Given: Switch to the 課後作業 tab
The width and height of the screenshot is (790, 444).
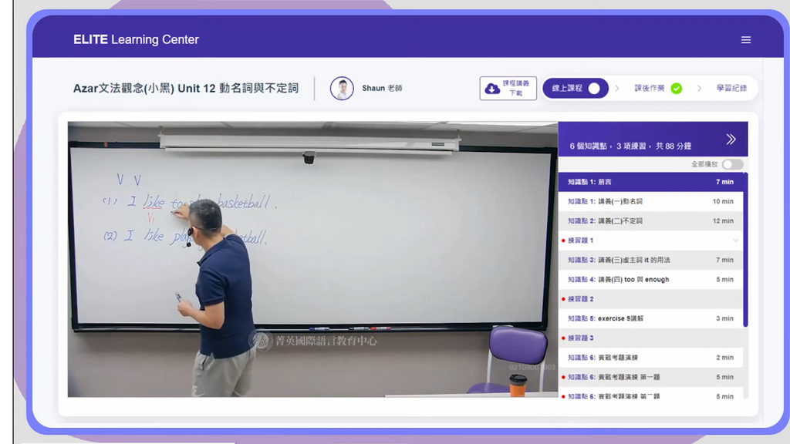Looking at the screenshot, I should pos(650,89).
